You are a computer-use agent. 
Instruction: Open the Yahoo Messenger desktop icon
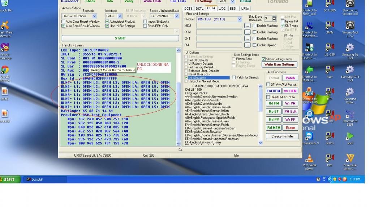[x=5, y=48]
